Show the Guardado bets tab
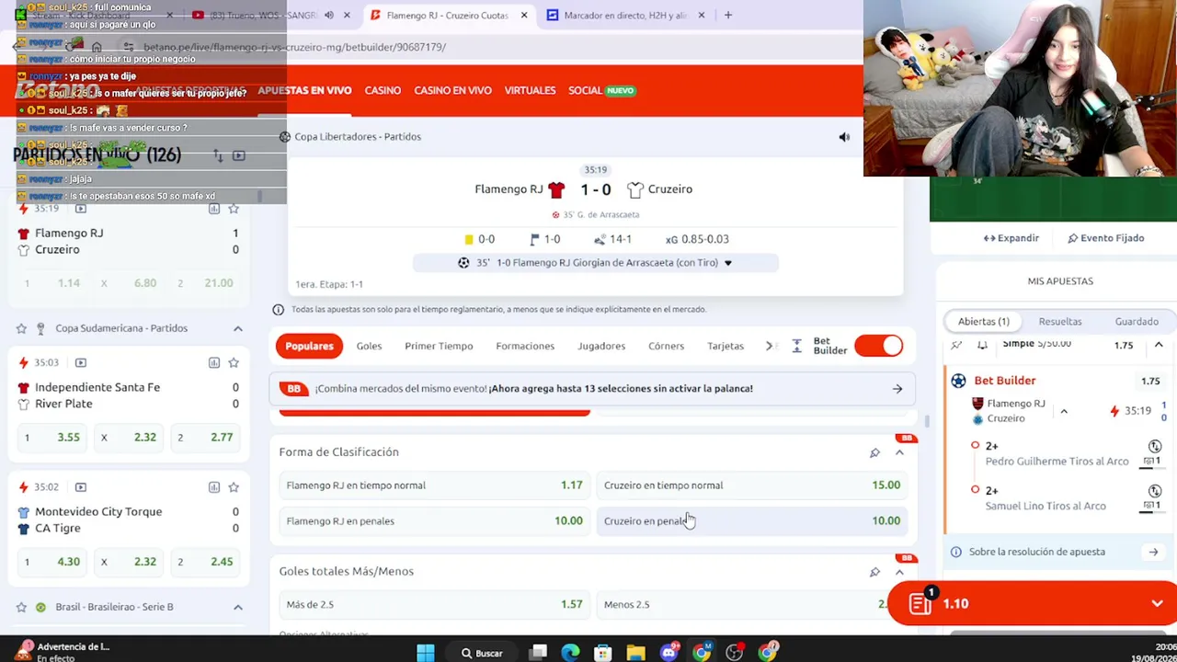Screen dimensions: 1177x662 coord(1137,322)
